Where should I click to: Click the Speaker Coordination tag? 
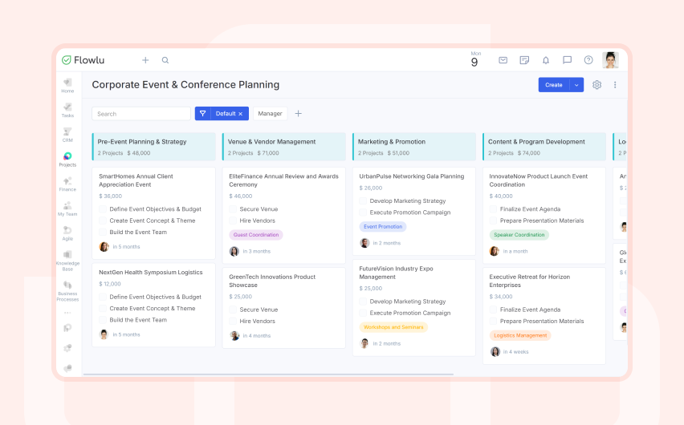coord(519,235)
